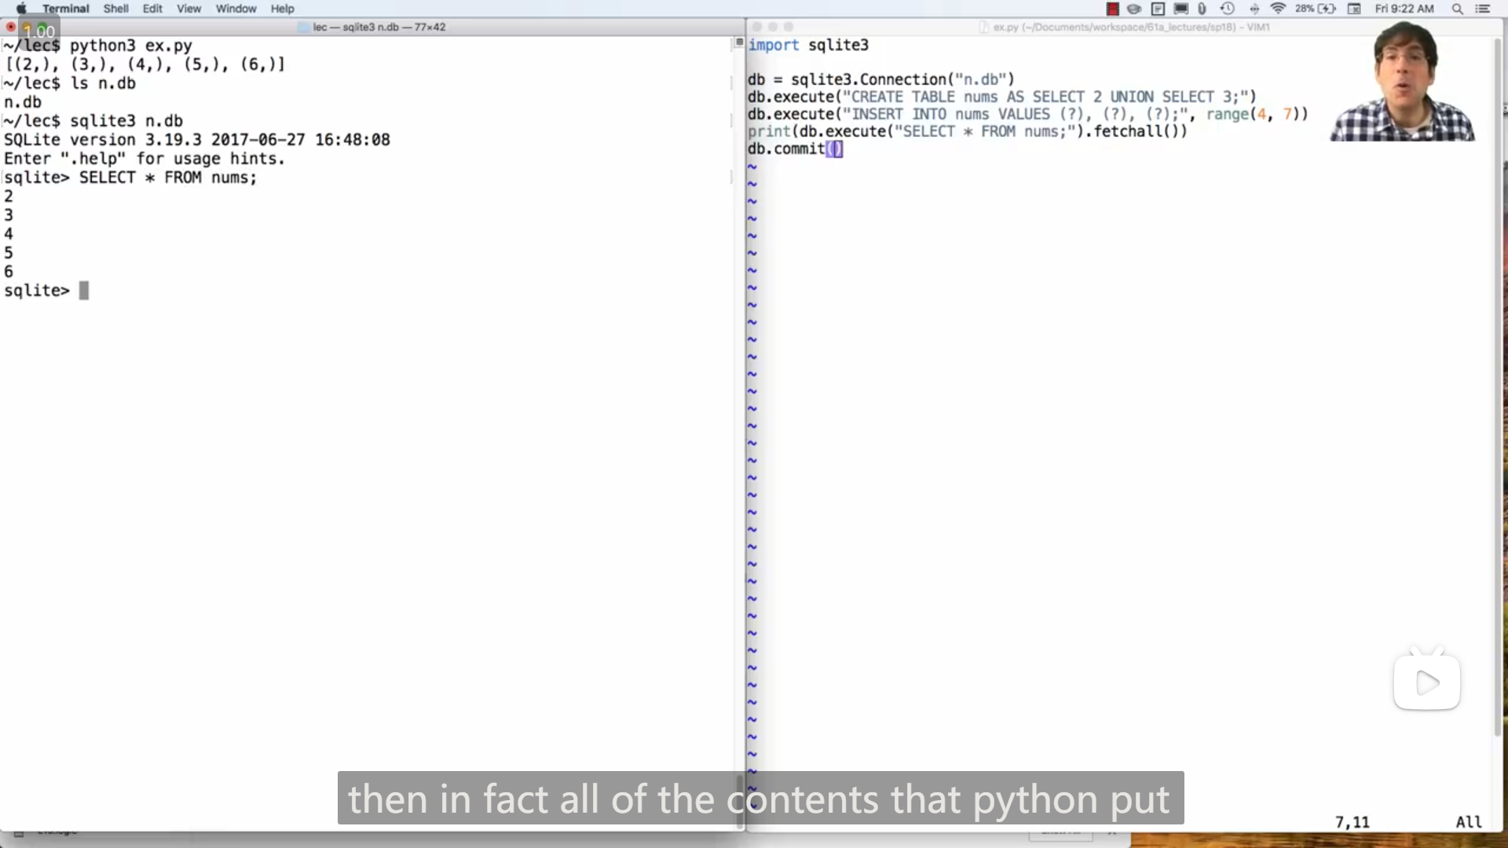Open the Window menu

236,9
